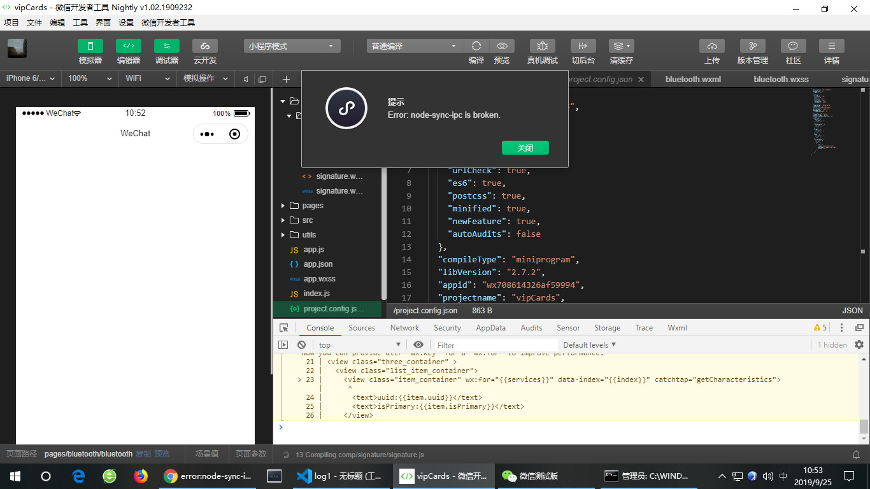Open the 清缓存 clear cache dropdown
Viewport: 870px width, 489px height.
(621, 46)
